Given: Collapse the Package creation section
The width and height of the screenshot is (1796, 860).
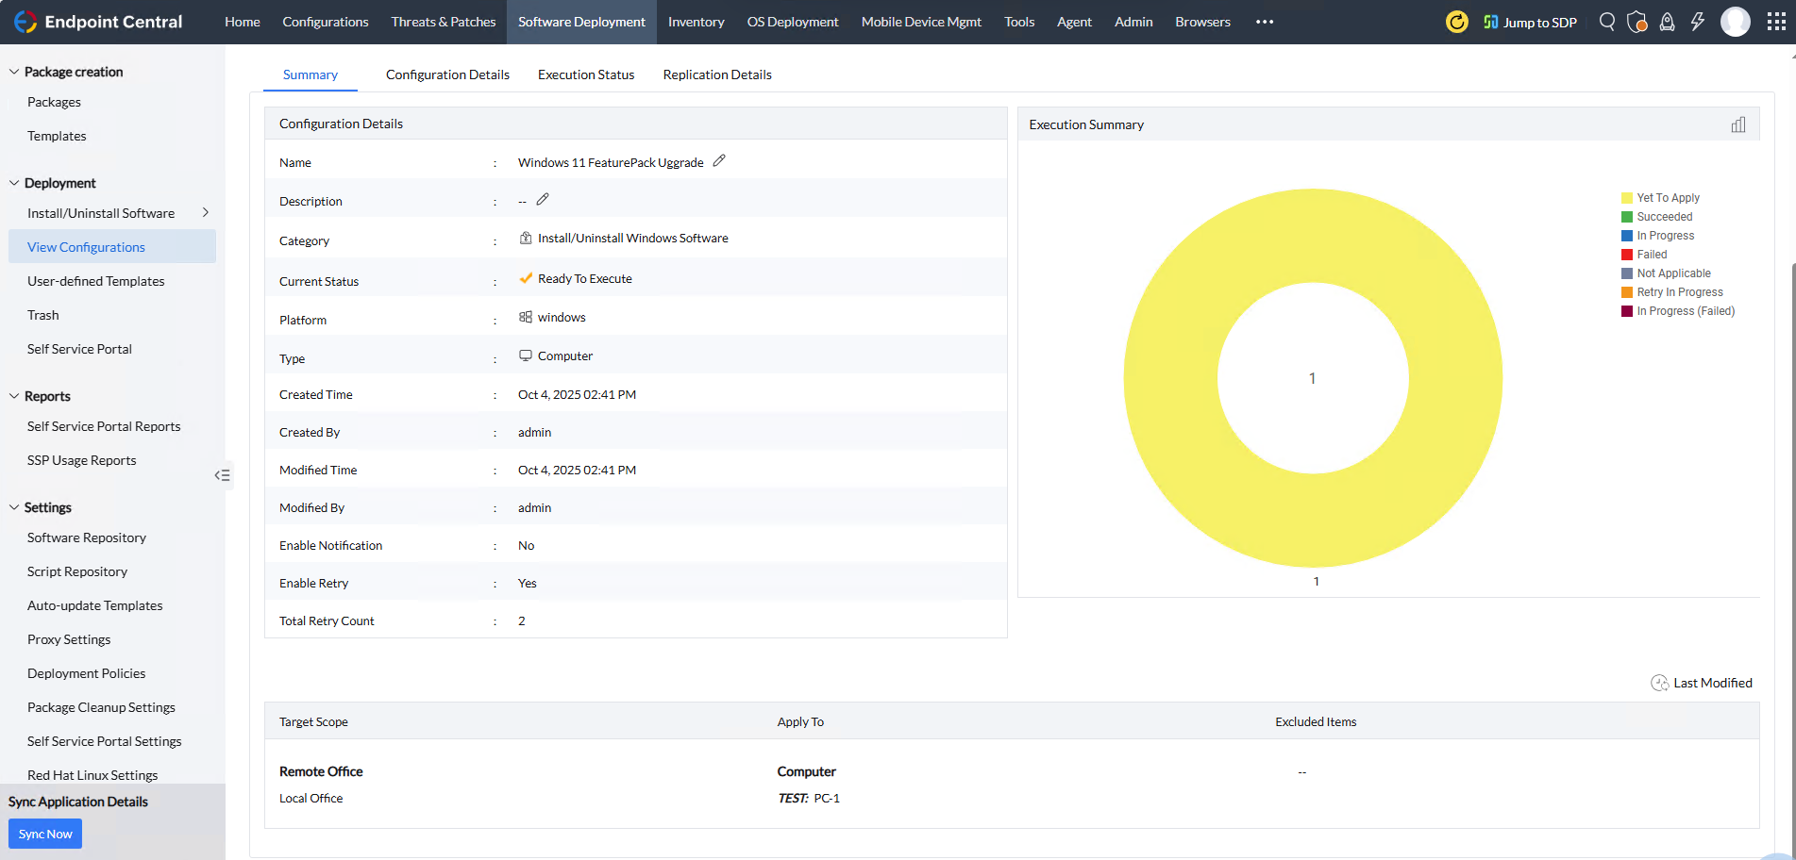Looking at the screenshot, I should [x=14, y=72].
